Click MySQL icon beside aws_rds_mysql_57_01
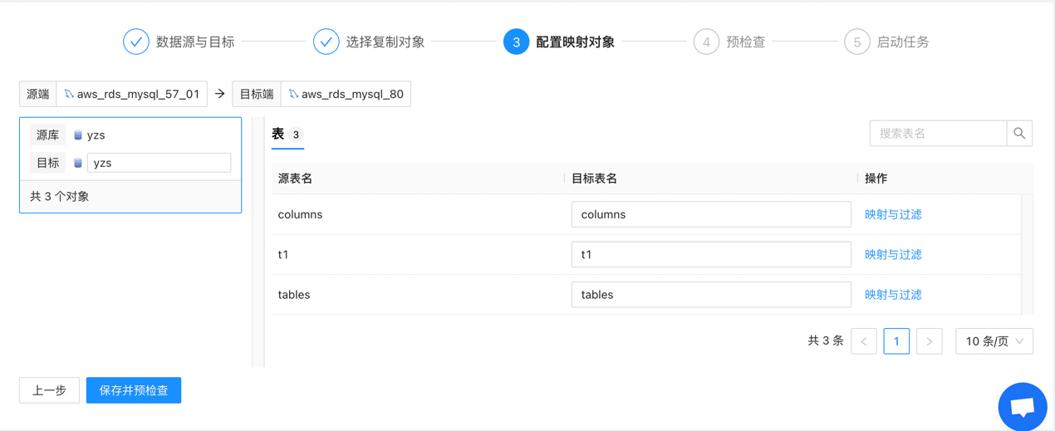Image resolution: width=1055 pixels, height=431 pixels. tap(69, 94)
